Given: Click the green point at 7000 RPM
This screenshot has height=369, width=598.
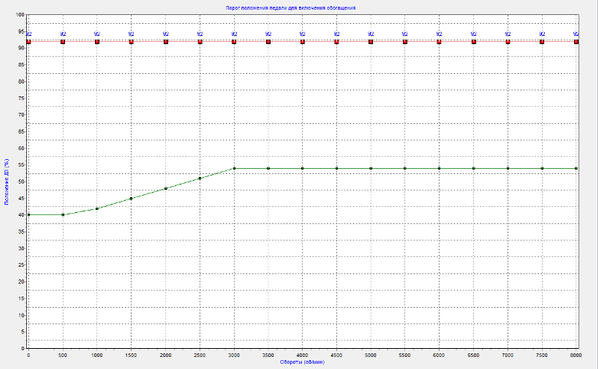Looking at the screenshot, I should coord(508,168).
